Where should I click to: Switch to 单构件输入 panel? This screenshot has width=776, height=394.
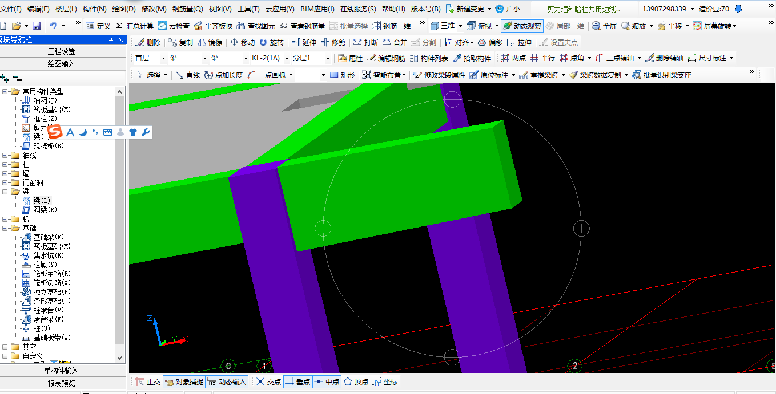point(63,371)
